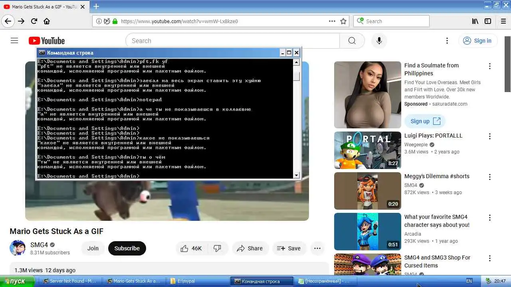Open the YouTube guide hamburger menu
The height and width of the screenshot is (287, 511).
pos(14,41)
